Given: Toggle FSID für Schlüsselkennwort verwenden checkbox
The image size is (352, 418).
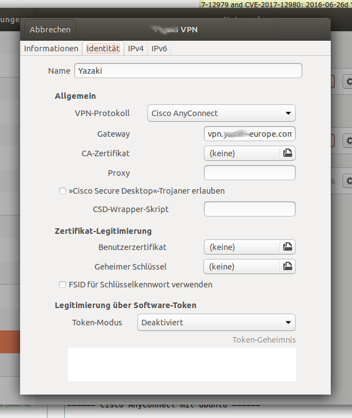Looking at the screenshot, I should coord(63,285).
